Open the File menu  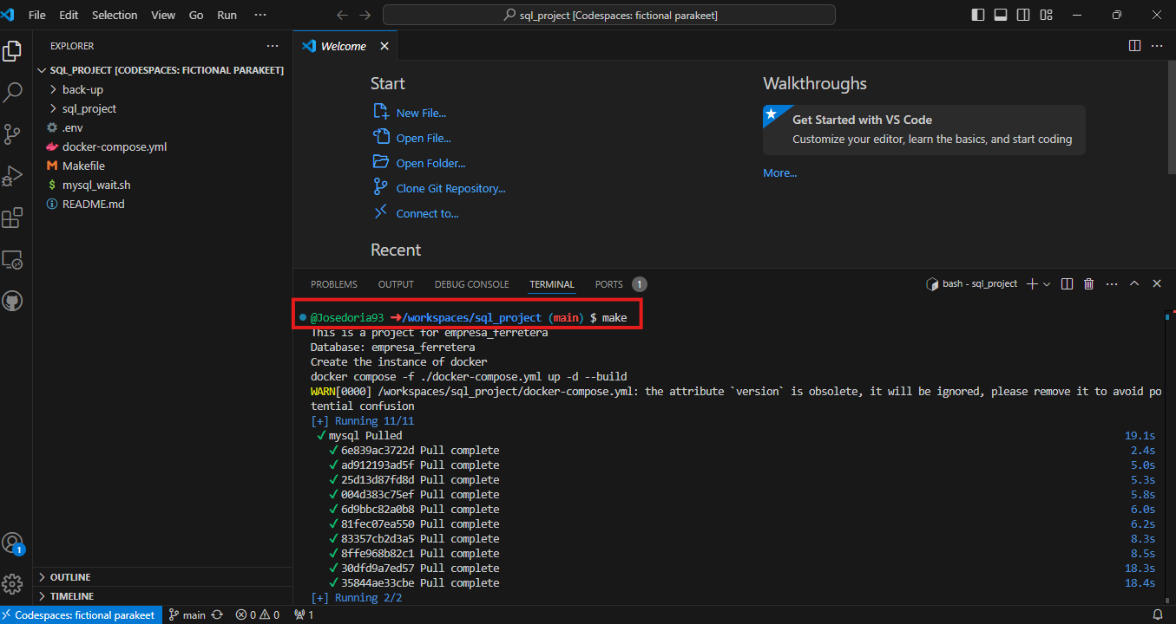tap(37, 15)
